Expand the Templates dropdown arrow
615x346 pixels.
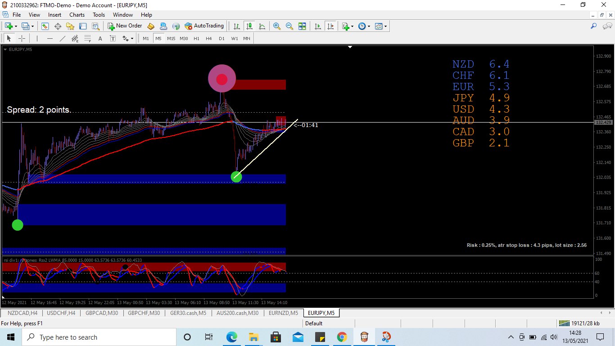coord(385,26)
